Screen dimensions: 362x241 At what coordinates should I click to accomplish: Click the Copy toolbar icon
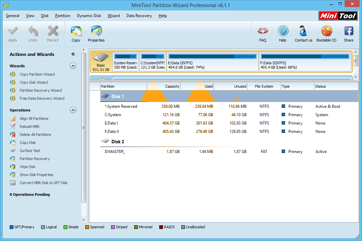(x=76, y=31)
